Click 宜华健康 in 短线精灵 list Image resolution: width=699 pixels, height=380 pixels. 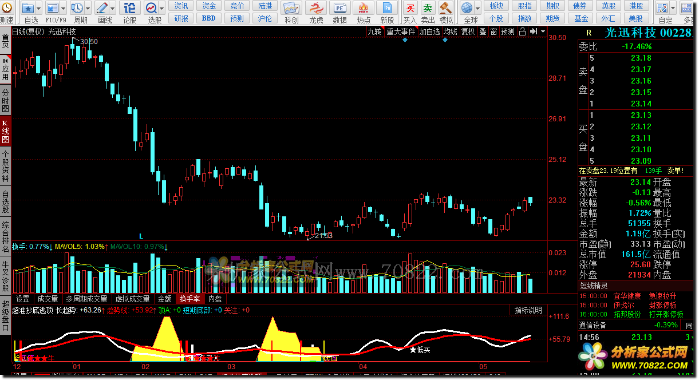[627, 296]
